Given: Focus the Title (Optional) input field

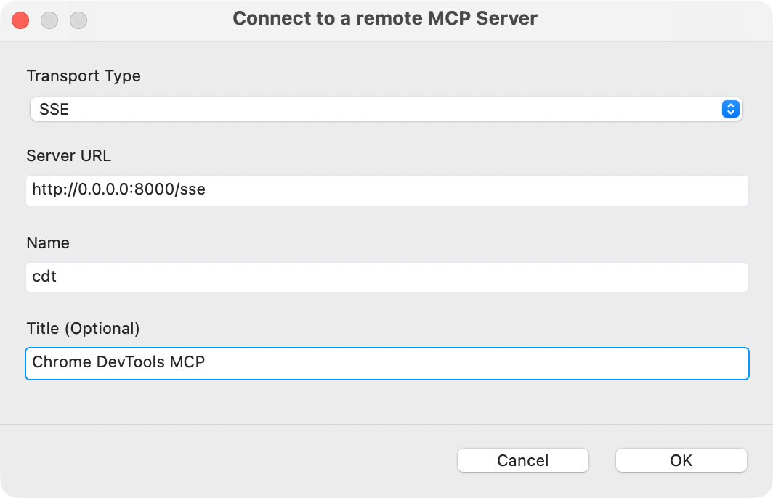Looking at the screenshot, I should [385, 362].
